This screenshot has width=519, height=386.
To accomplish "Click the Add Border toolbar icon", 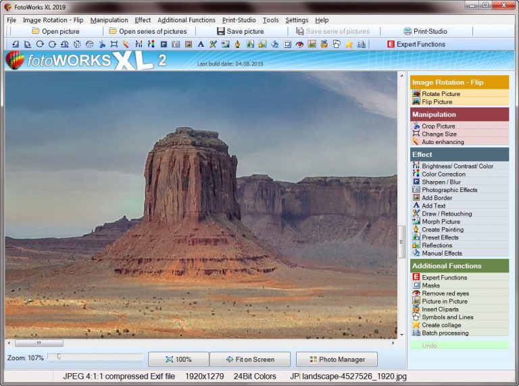I will [189, 44].
